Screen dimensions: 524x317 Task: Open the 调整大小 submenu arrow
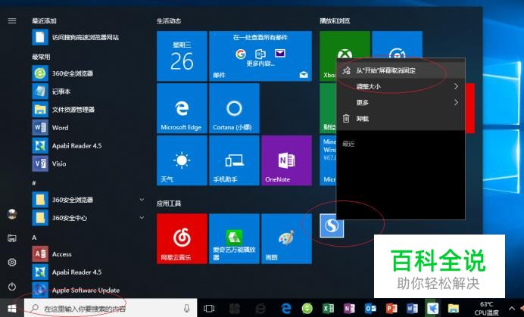(456, 86)
